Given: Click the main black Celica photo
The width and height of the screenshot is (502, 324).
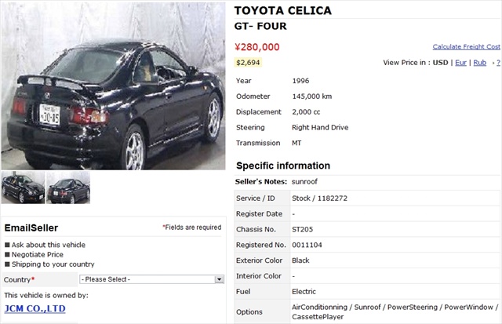Looking at the screenshot, I should coord(113,86).
